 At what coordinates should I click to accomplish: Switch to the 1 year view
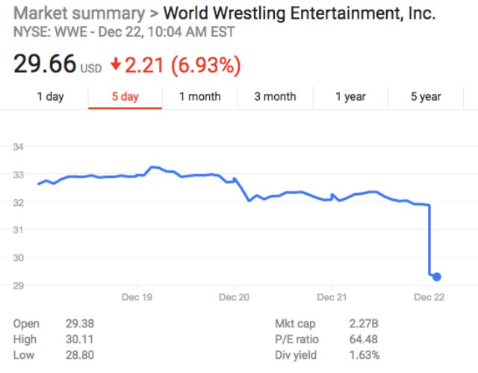click(350, 96)
